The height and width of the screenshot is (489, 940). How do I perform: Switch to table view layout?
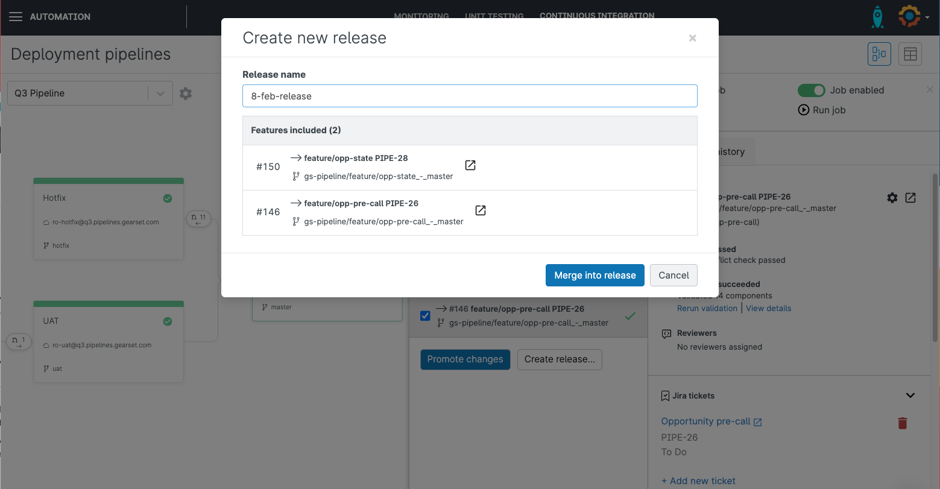[910, 54]
